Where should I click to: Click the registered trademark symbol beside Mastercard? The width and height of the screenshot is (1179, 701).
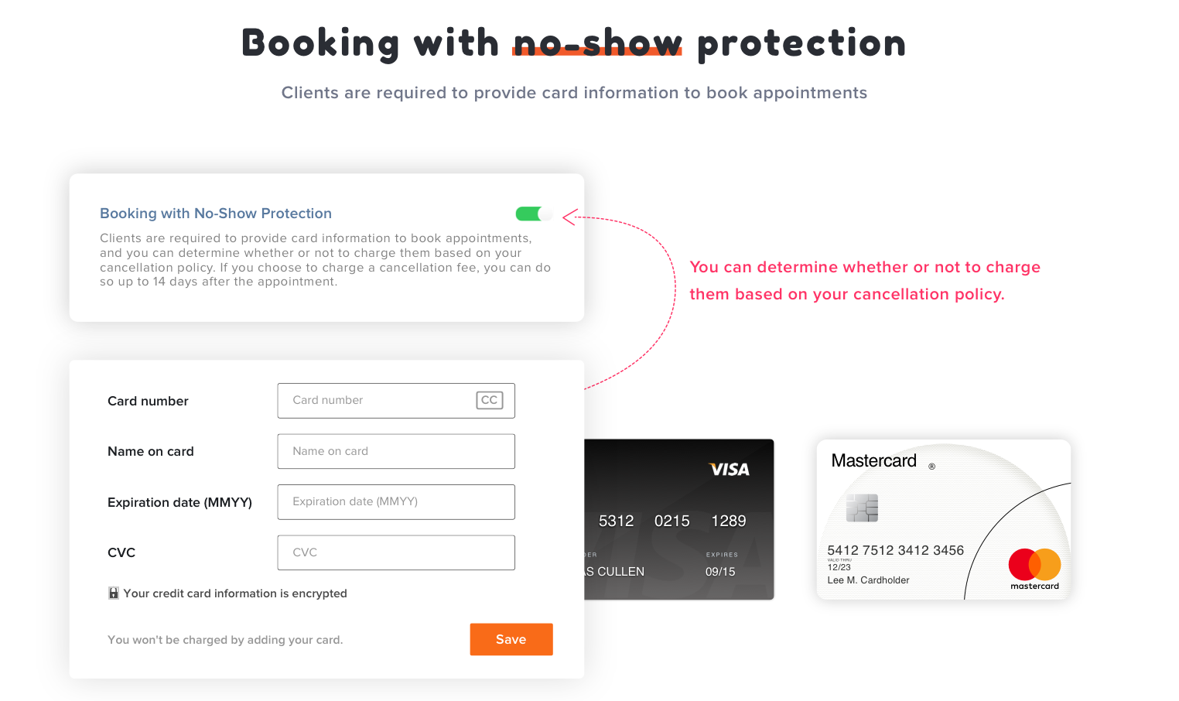pos(931,467)
